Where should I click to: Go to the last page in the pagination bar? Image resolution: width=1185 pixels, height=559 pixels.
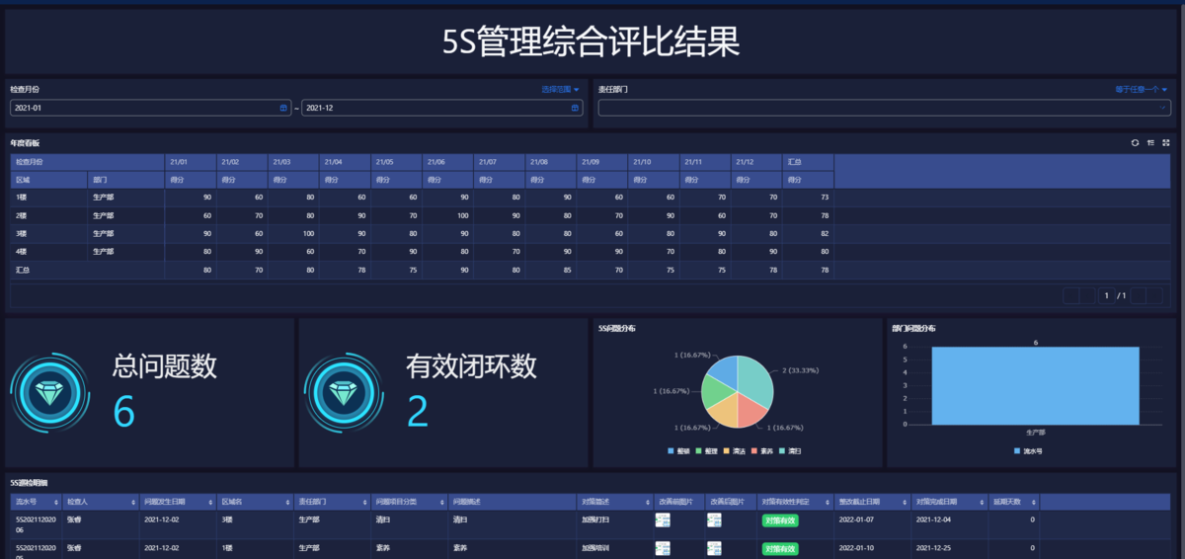1154,295
